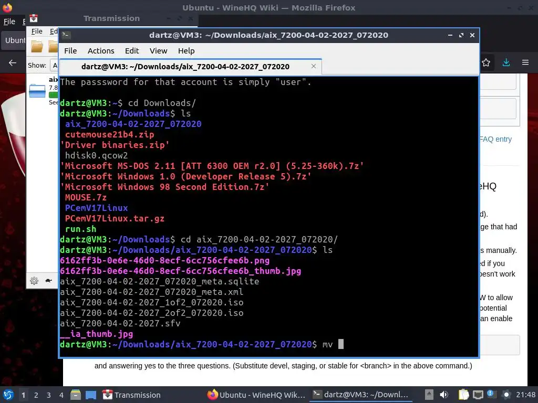Image resolution: width=538 pixels, height=403 pixels.
Task: Click Transmission app icon in its title bar
Action: [33, 18]
